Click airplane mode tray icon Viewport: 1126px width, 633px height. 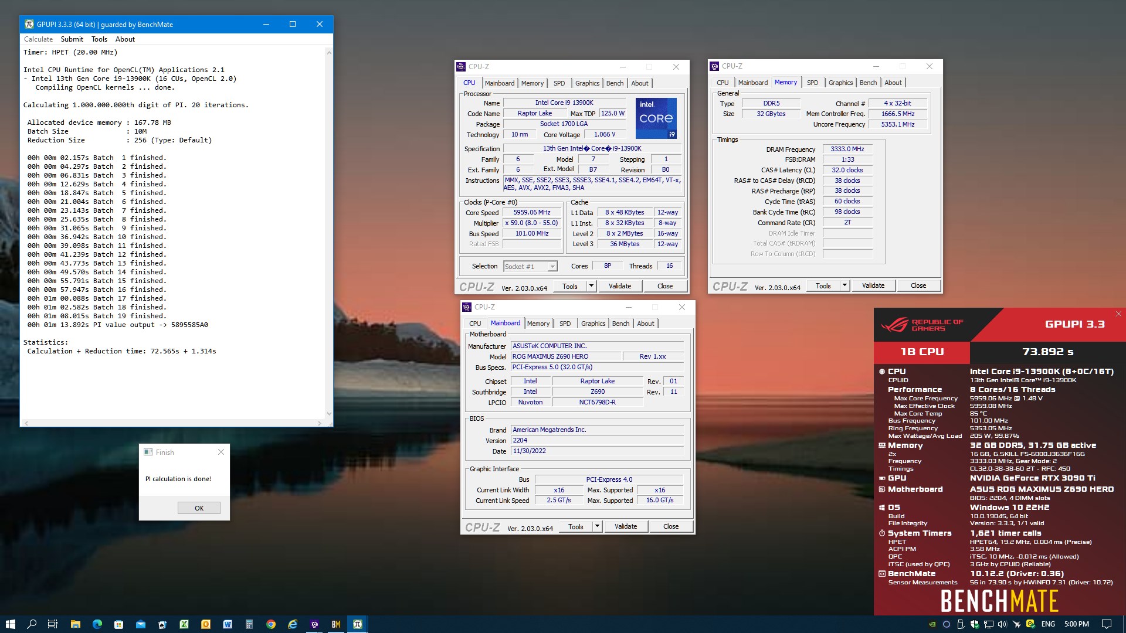point(1016,624)
